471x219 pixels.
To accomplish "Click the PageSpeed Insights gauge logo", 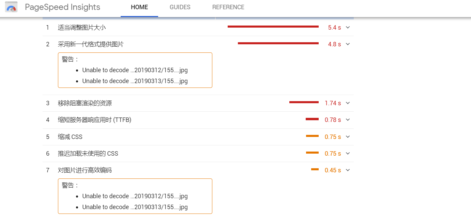I will [x=11, y=7].
